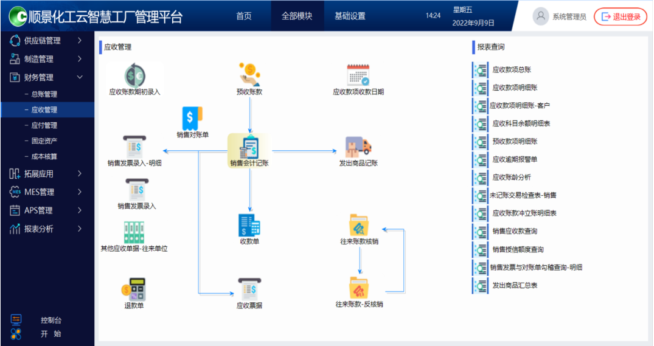Open the 收款单 icon

[x=249, y=225]
